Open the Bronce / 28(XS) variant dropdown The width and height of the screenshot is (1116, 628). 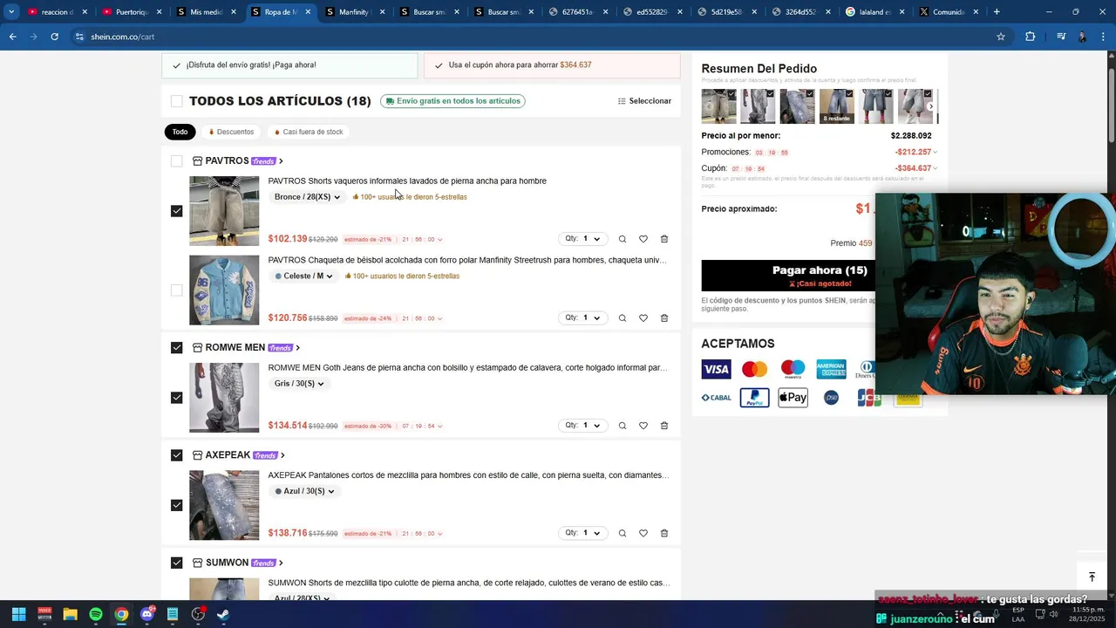[307, 197]
